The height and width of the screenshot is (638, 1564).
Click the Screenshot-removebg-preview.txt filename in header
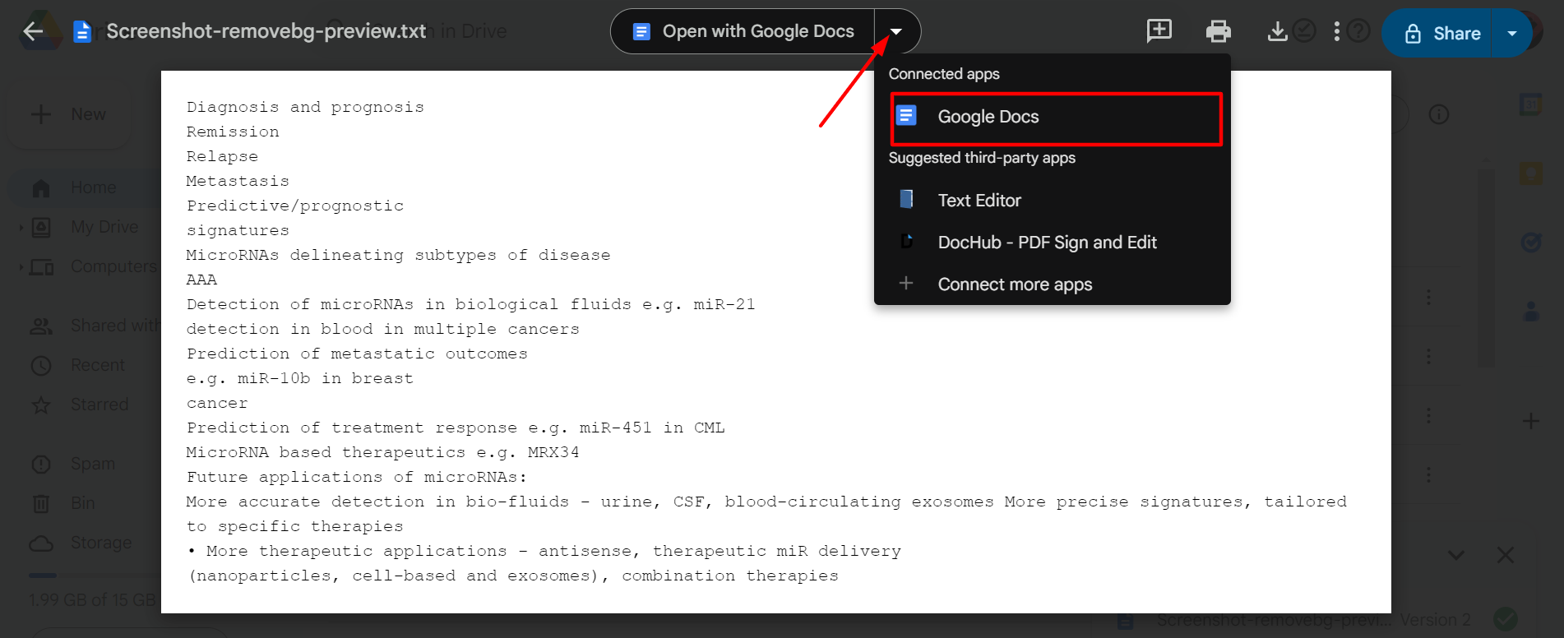266,31
